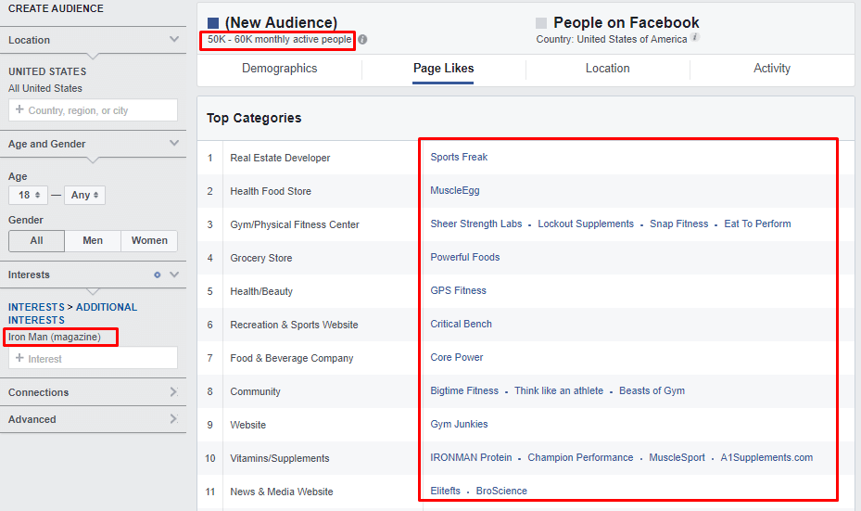Switch to the Activity tab
Image resolution: width=861 pixels, height=511 pixels.
tap(771, 69)
